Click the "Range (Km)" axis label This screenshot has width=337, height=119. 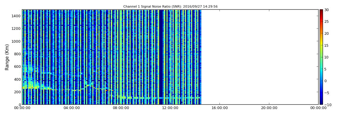click(x=7, y=57)
